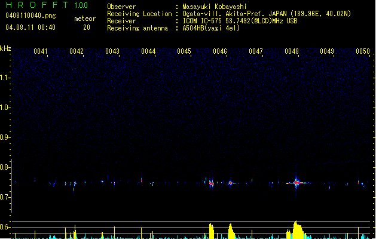Click the 0.6 kHz axis tick label
The height and width of the screenshot is (239, 376).
[5, 227]
